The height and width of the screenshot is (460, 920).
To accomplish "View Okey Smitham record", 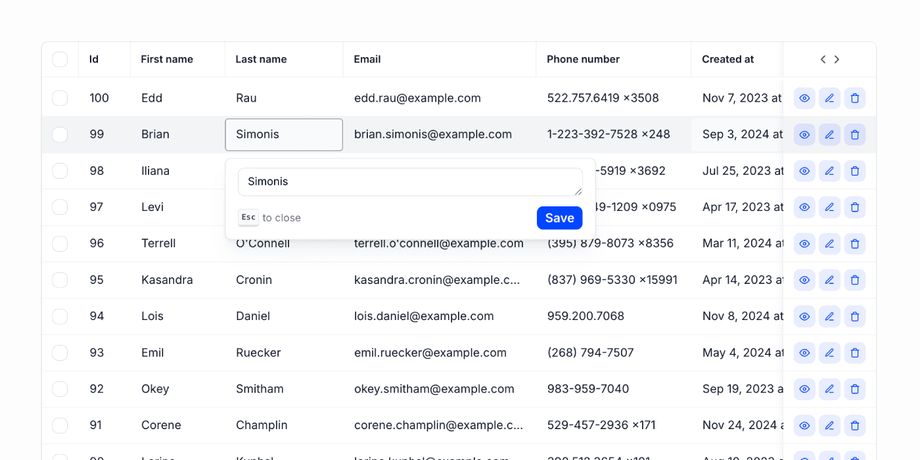I will (804, 389).
